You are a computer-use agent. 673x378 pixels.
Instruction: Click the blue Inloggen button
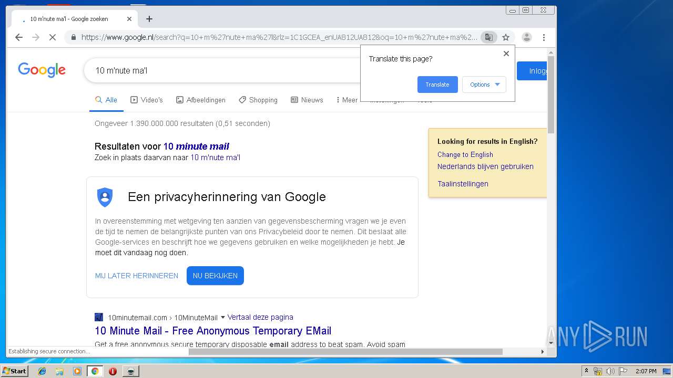(532, 71)
